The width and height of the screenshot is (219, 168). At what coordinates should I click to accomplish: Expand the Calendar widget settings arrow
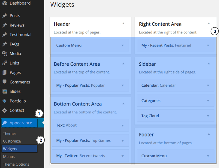coord(208,86)
